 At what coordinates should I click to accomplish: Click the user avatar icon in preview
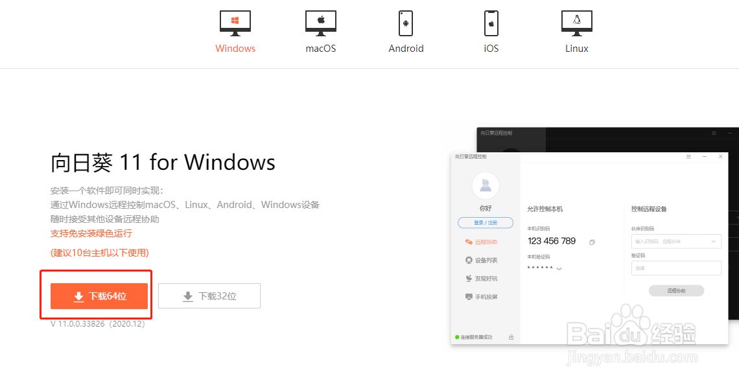click(x=486, y=185)
